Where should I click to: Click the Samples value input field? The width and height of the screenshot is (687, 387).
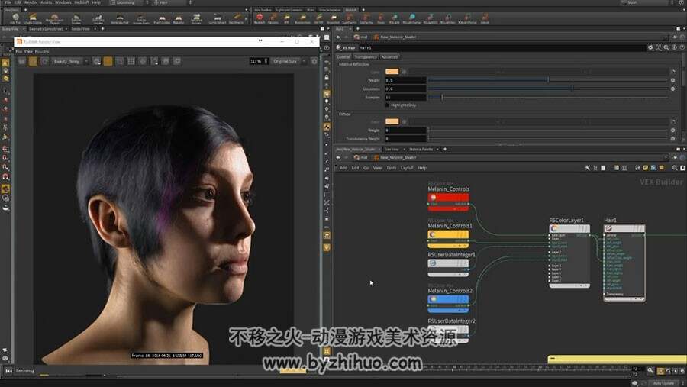(405, 97)
